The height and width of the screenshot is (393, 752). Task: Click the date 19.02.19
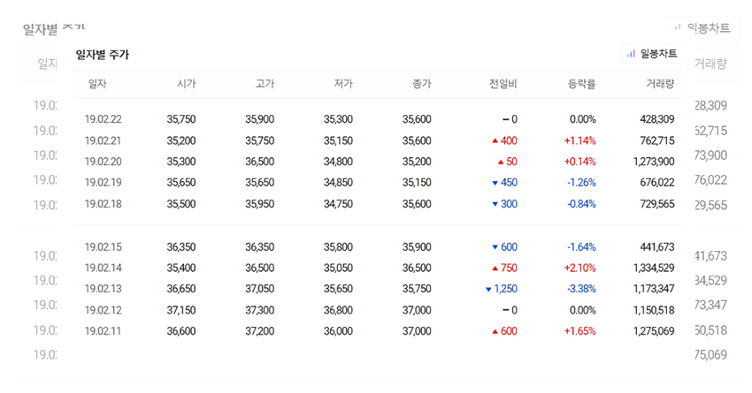104,183
